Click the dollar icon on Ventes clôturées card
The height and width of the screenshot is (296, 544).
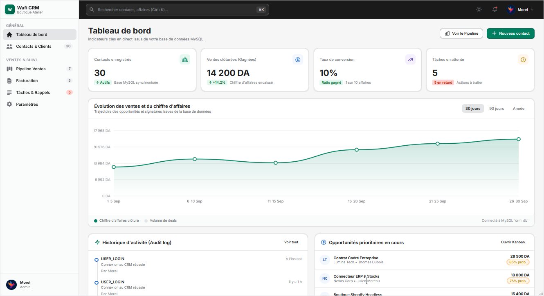298,60
